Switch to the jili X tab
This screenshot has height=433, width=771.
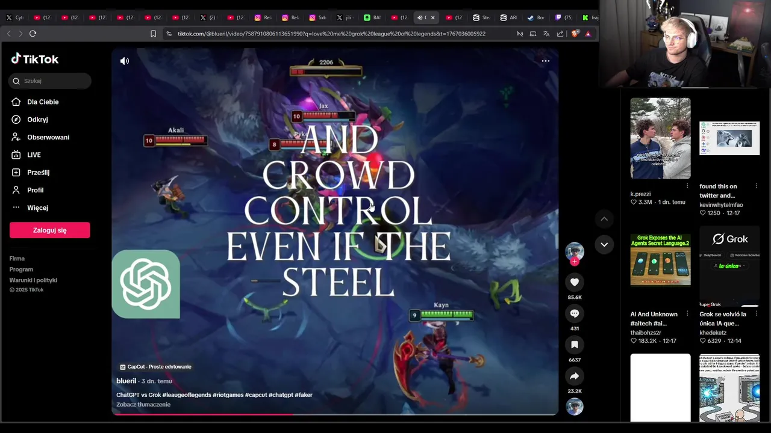tap(345, 17)
